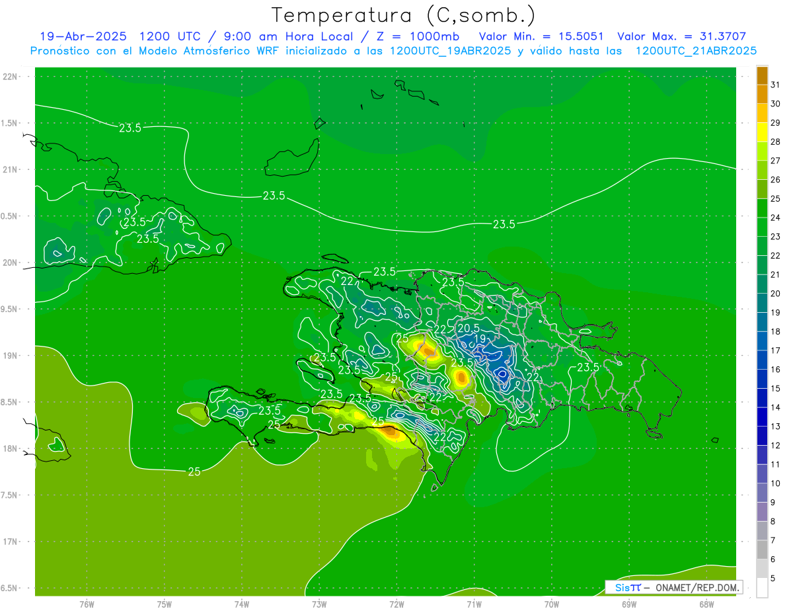The height and width of the screenshot is (613, 793).
Task: Click the initialization stamp '1200UTC_19ABR2025'
Action: pyautogui.click(x=451, y=50)
